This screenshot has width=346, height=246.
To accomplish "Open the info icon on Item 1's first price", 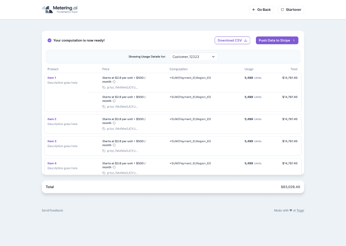I will 114,82.
